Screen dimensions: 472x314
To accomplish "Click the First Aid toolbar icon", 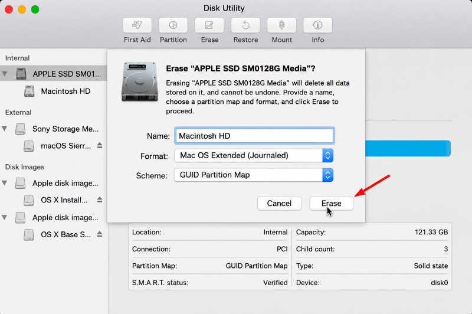I will (137, 25).
